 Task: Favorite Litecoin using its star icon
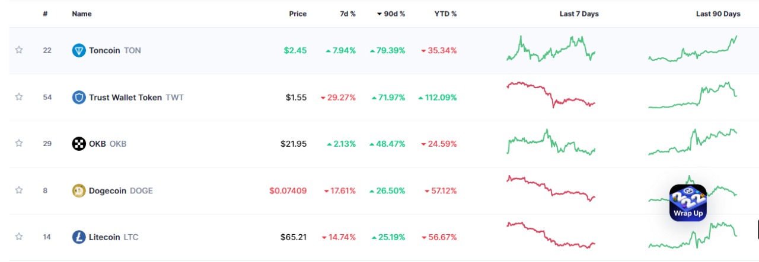19,237
